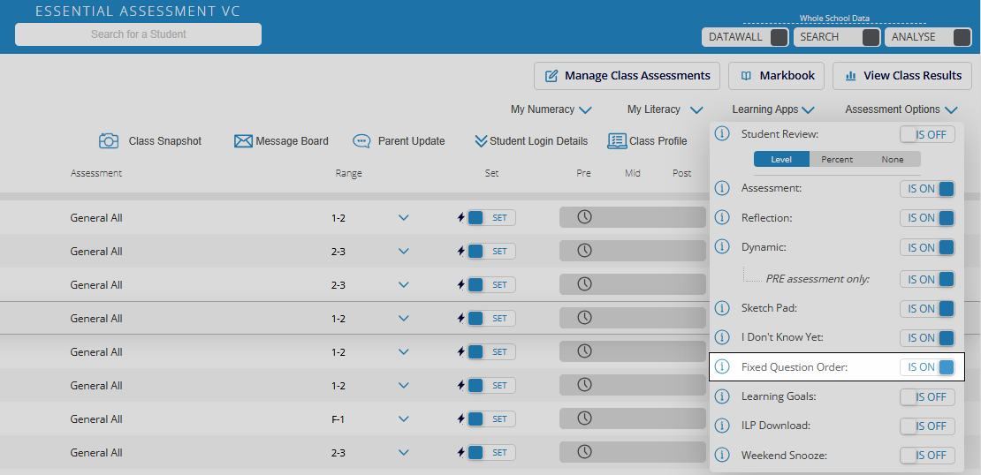The height and width of the screenshot is (475, 981).
Task: Click the Search for a Student field
Action: 139,34
